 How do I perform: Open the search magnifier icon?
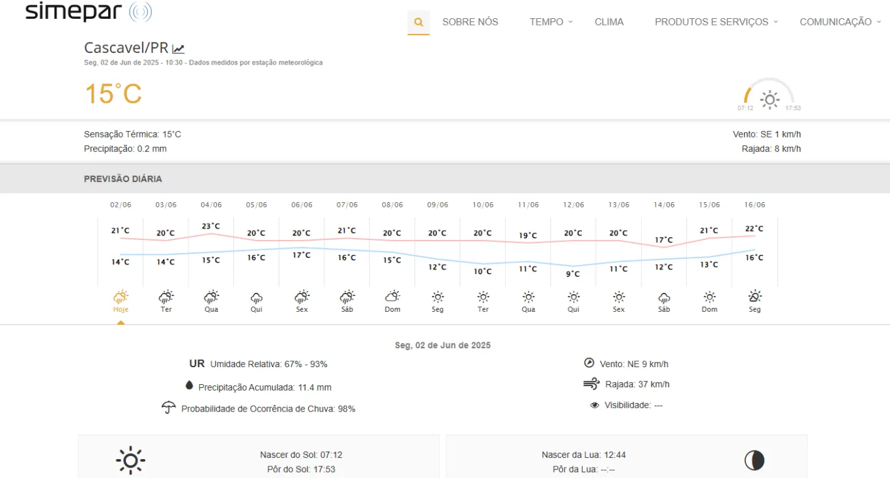pyautogui.click(x=418, y=22)
